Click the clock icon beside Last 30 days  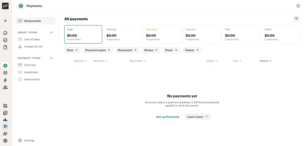[20, 39]
